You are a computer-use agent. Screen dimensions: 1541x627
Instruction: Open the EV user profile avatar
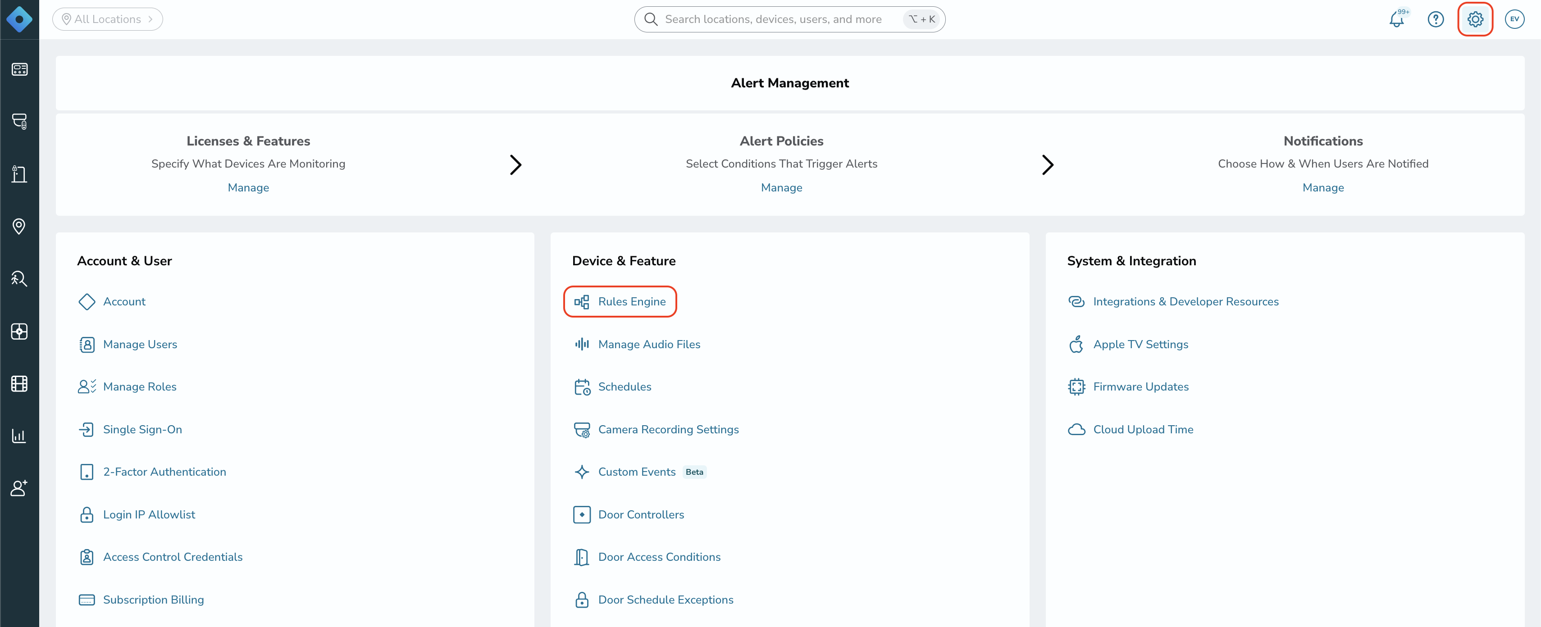click(x=1514, y=19)
